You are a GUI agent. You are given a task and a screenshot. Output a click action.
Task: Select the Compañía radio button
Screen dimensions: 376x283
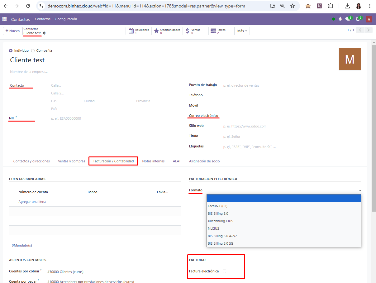(33, 50)
